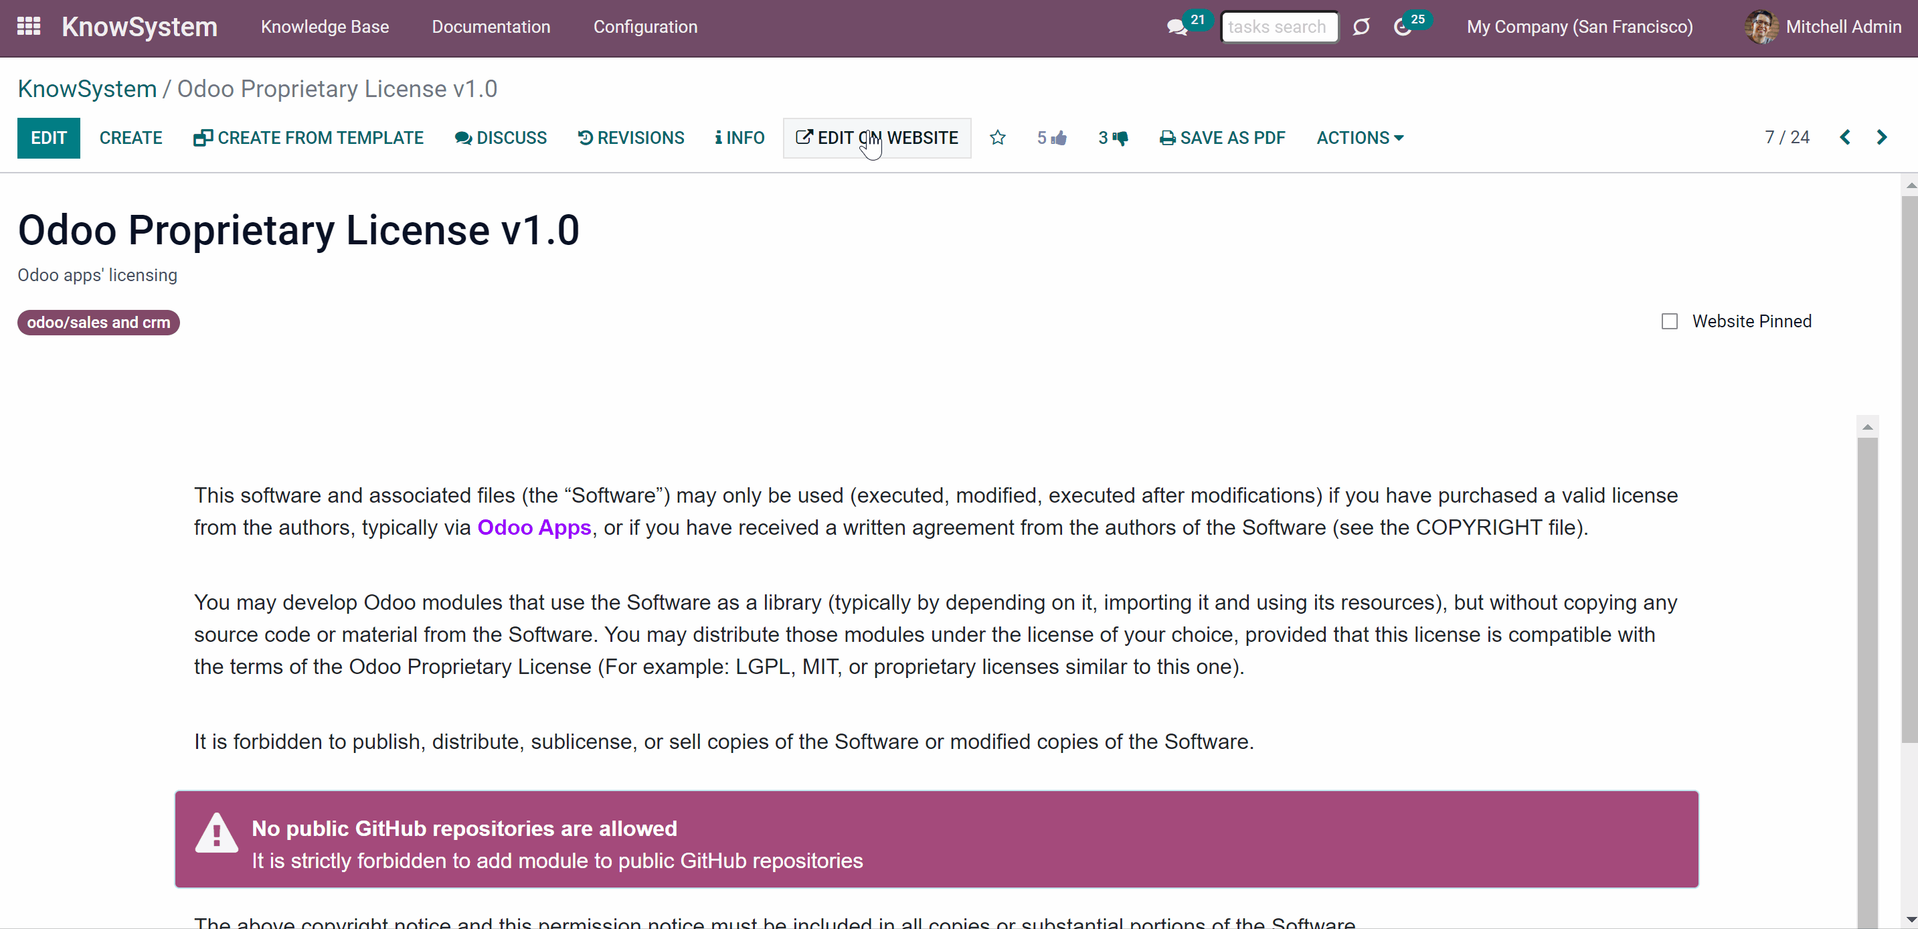Click the Create button
Viewport: 1918px width, 929px height.
point(131,138)
